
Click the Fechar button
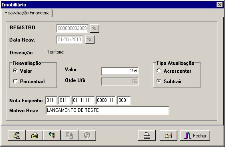coord(195,135)
